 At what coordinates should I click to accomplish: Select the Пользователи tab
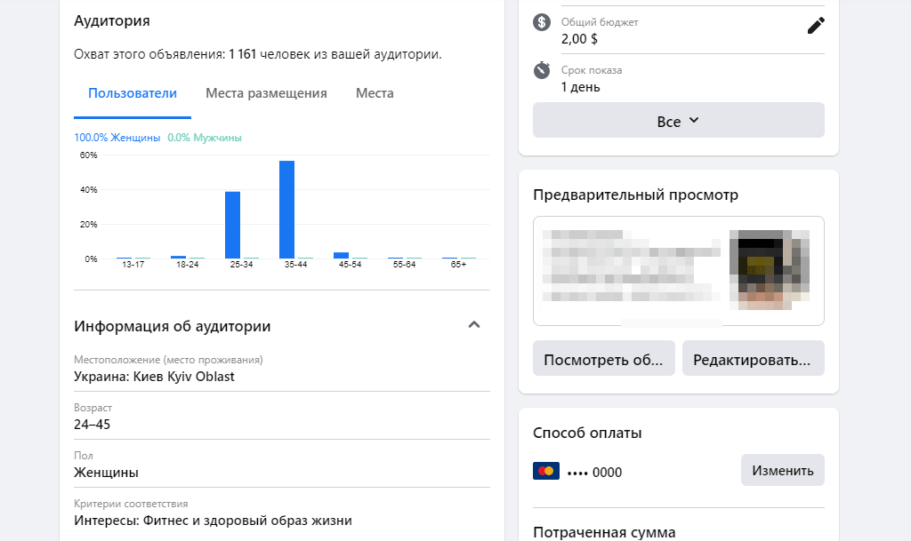[x=132, y=92]
